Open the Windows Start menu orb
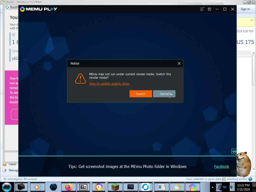The height and width of the screenshot is (192, 256). point(6,187)
